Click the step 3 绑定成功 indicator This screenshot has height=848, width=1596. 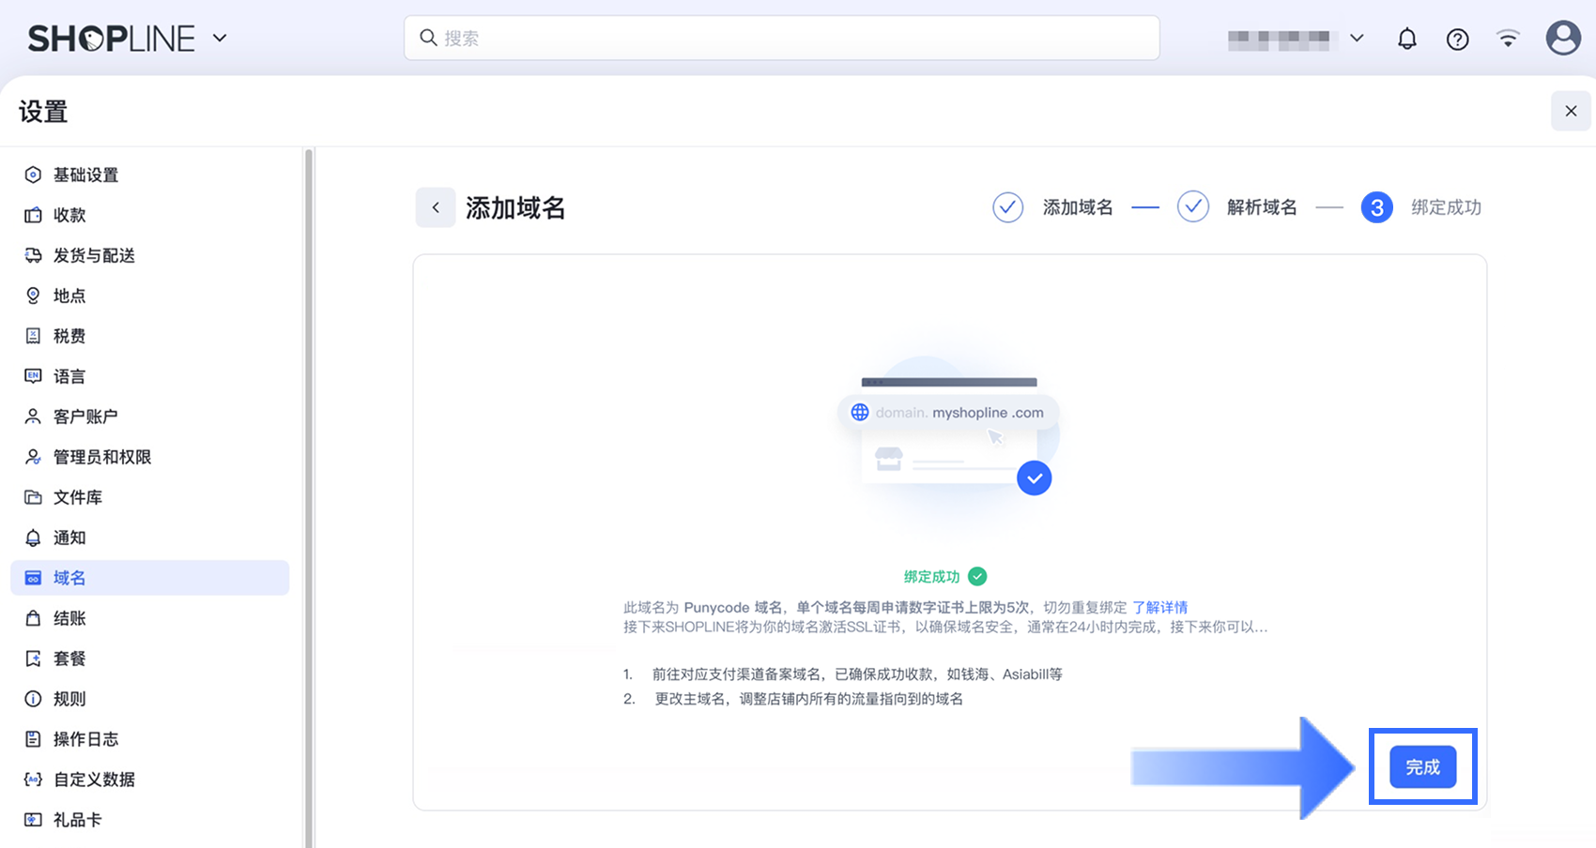tap(1377, 207)
